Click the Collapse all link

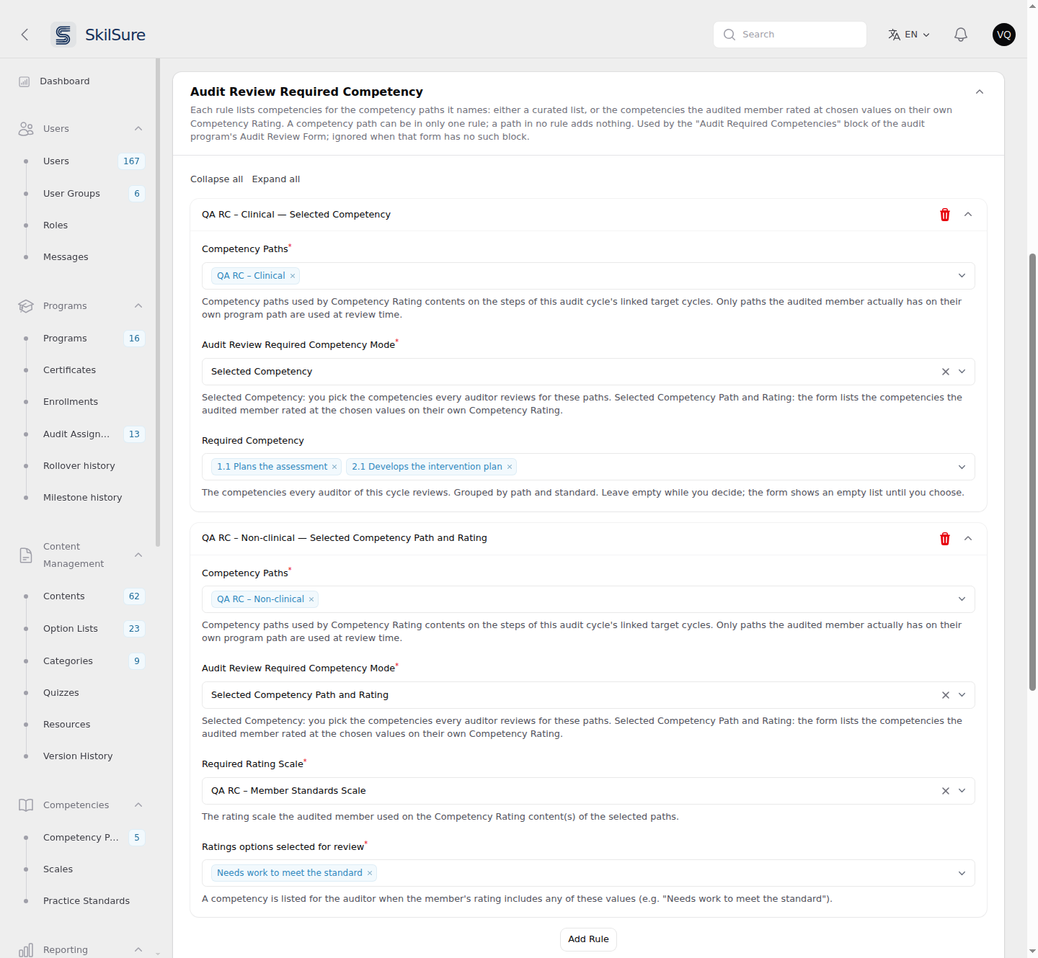click(216, 179)
